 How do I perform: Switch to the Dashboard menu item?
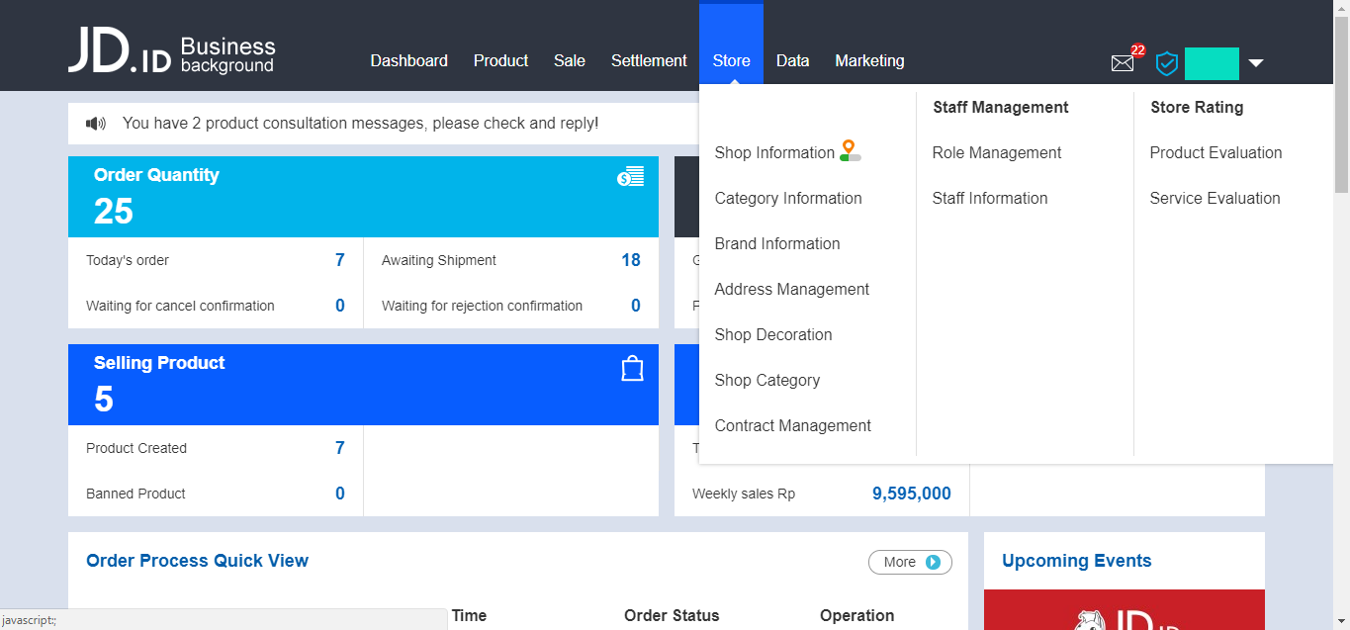(x=408, y=60)
